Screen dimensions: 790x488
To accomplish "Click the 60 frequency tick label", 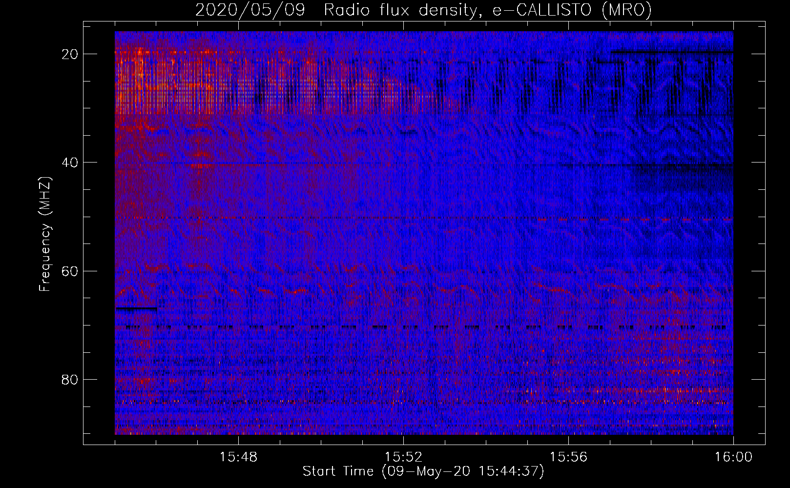I will pyautogui.click(x=70, y=271).
